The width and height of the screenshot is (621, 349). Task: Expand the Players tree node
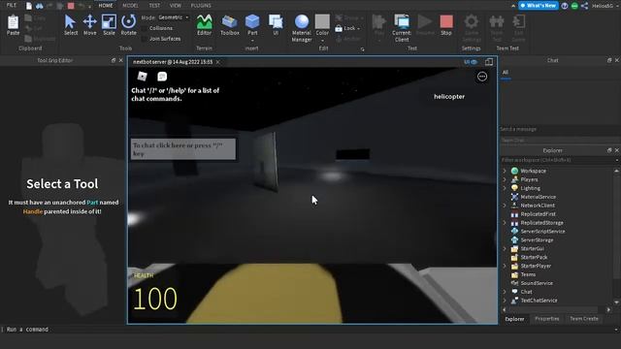point(505,179)
